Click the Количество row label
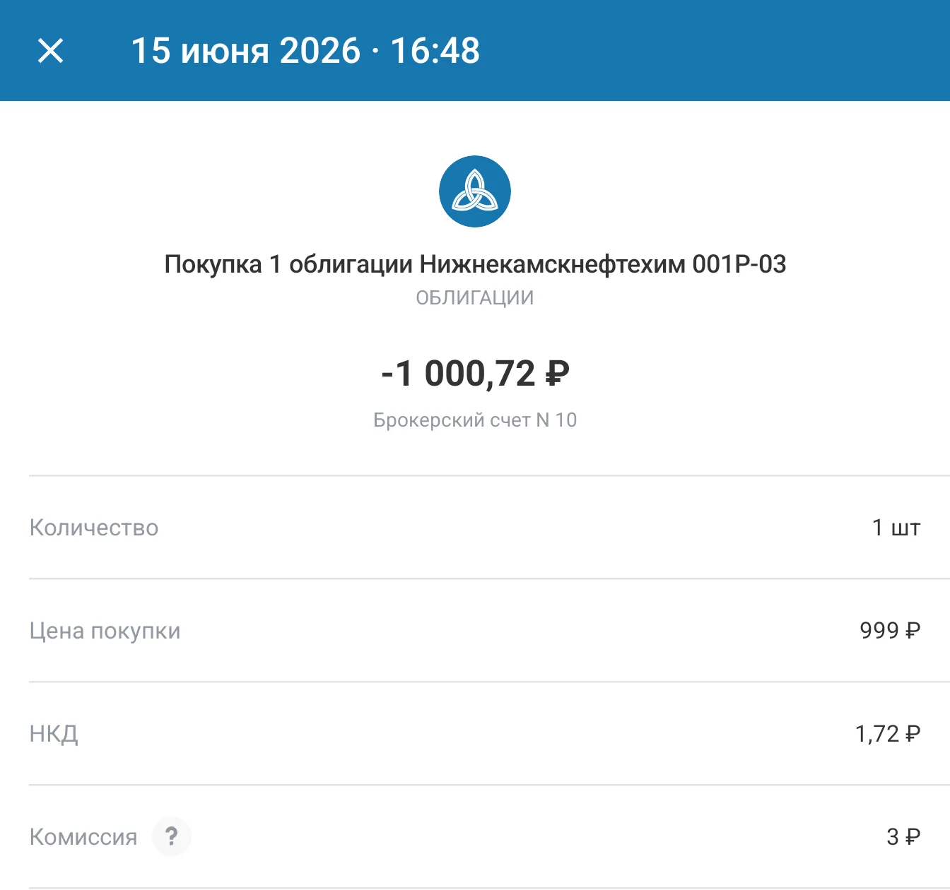The width and height of the screenshot is (950, 890). [94, 528]
